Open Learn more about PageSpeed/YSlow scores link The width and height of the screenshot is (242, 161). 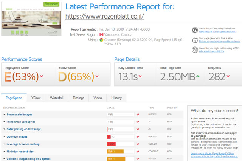point(214,155)
